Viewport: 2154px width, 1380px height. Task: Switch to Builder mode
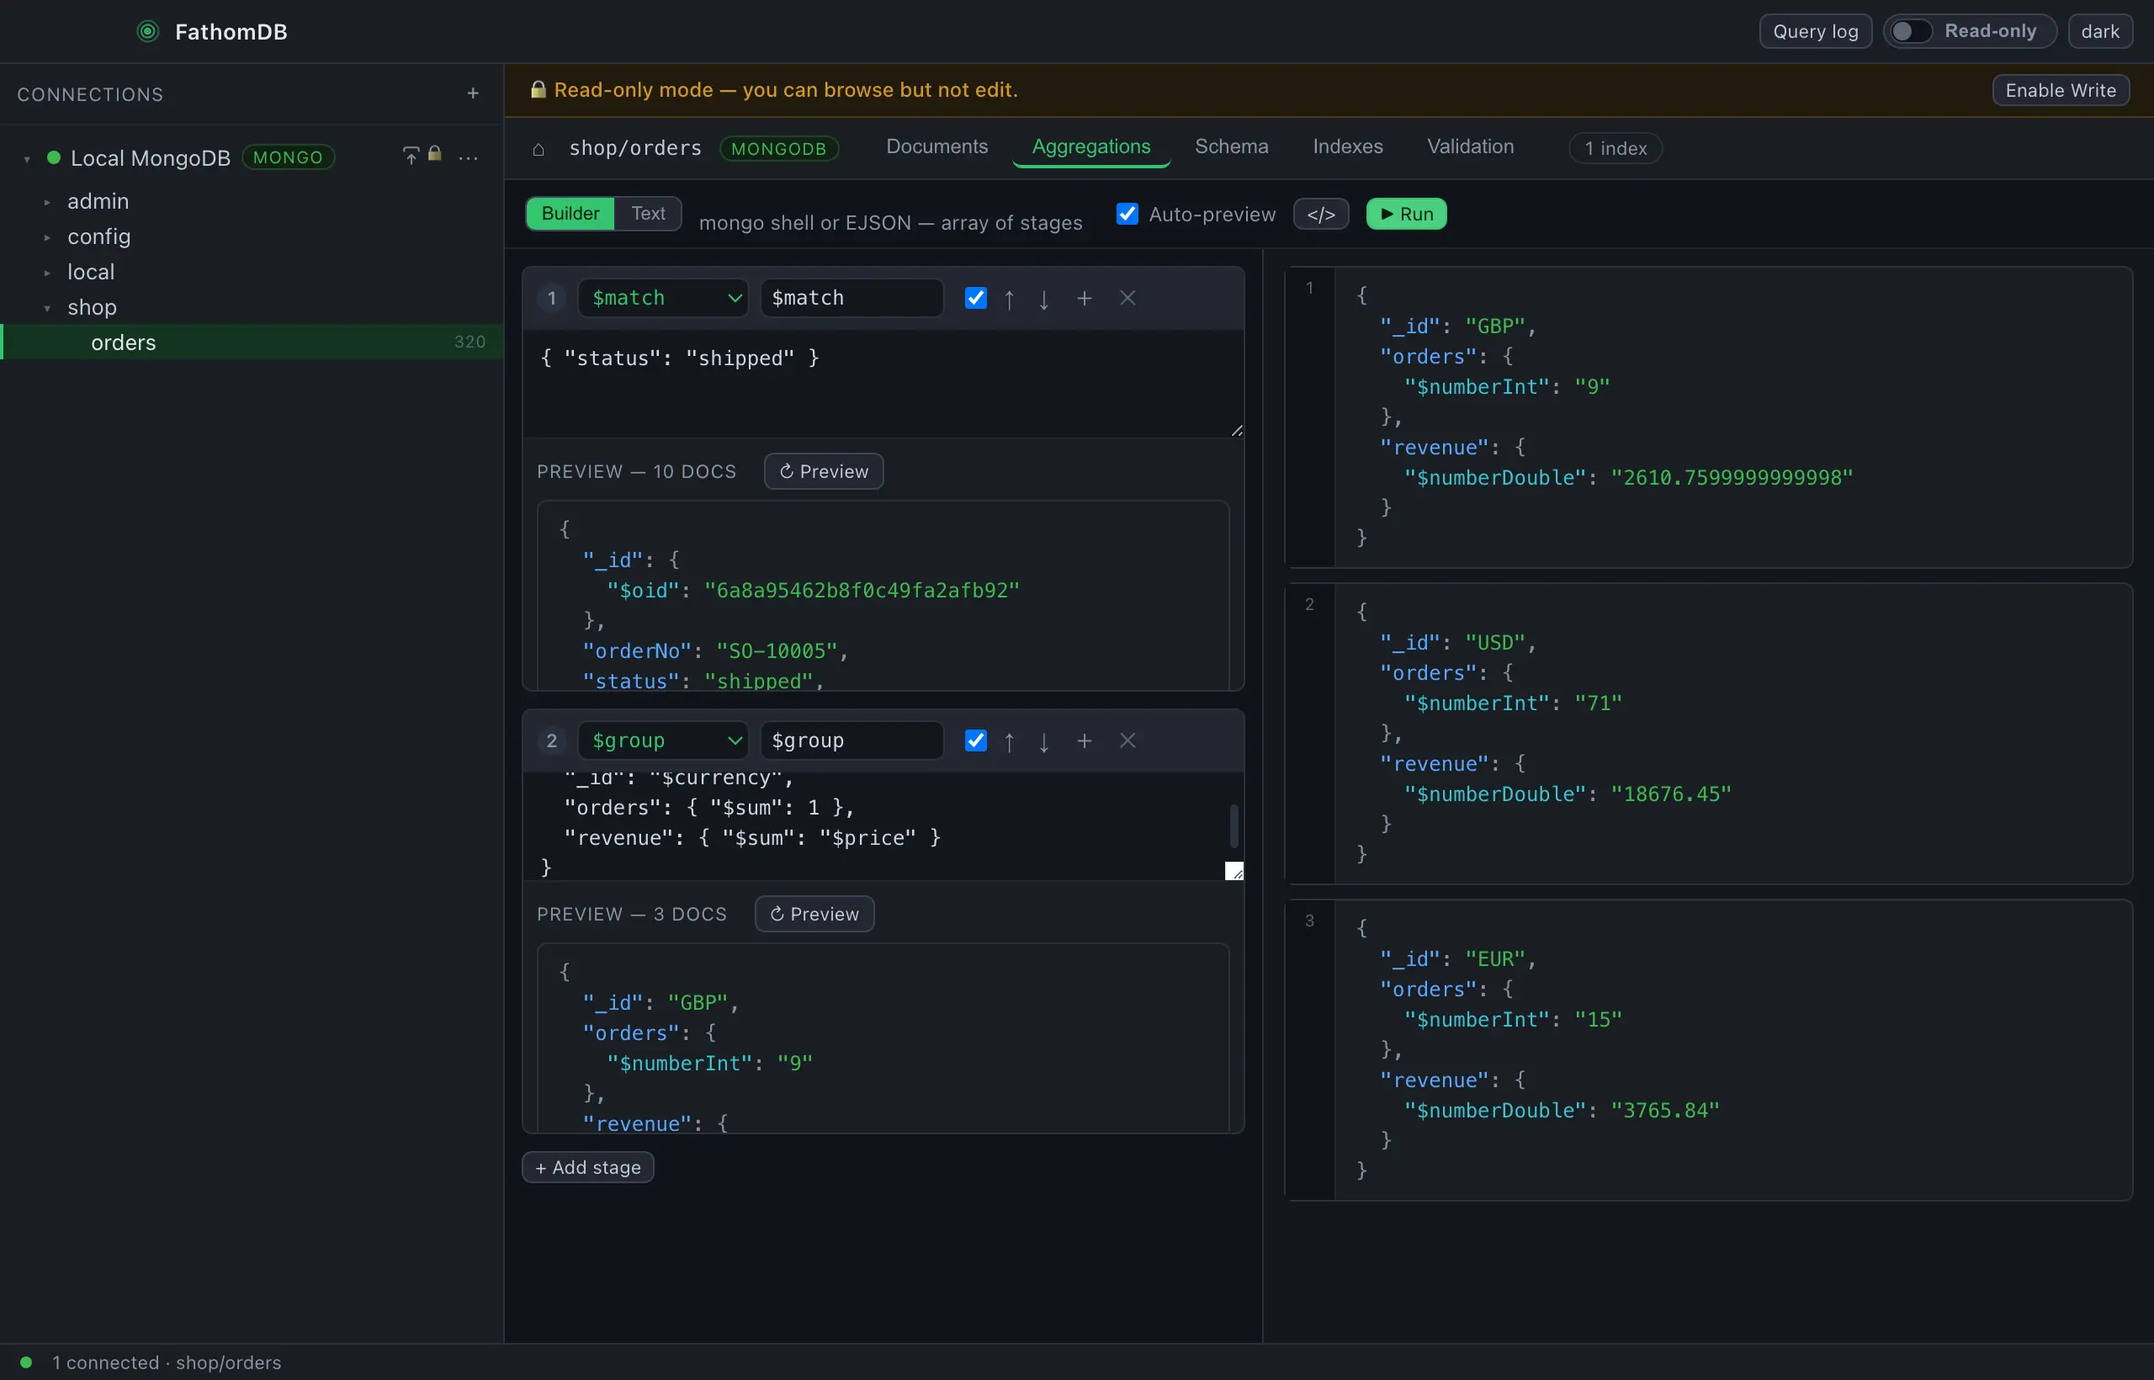coord(570,213)
